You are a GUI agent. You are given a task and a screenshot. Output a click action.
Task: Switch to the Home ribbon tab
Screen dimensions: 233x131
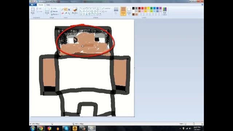40,5
